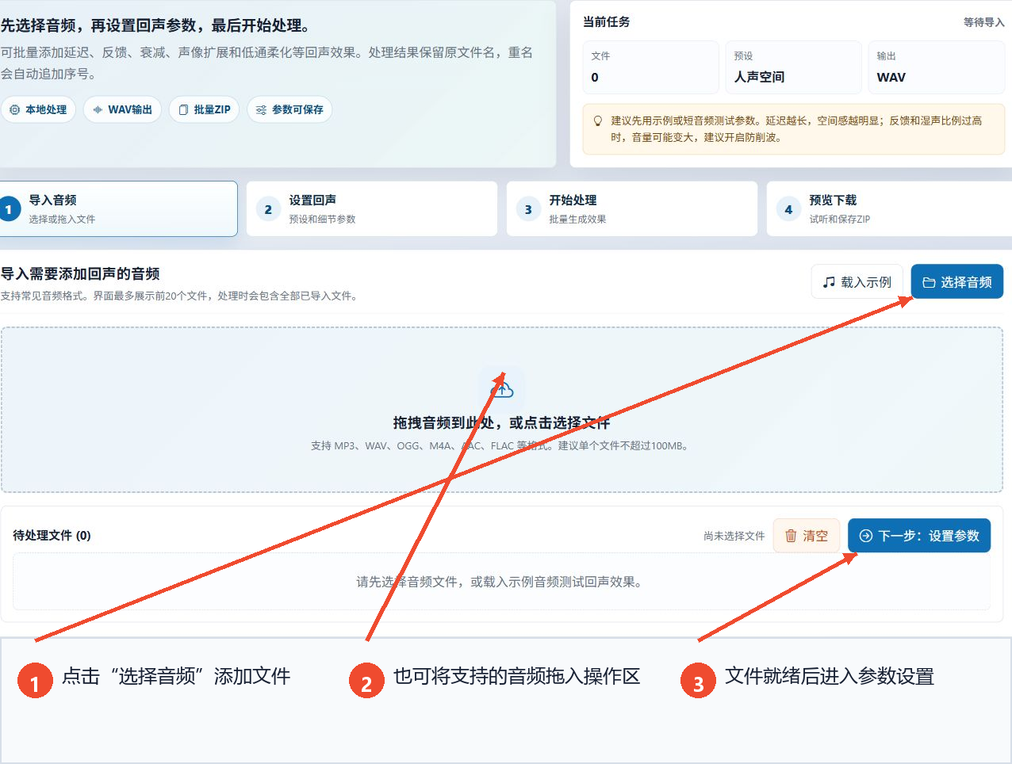The image size is (1012, 764).
Task: Click the 参数可保存 badge
Action: pyautogui.click(x=289, y=109)
